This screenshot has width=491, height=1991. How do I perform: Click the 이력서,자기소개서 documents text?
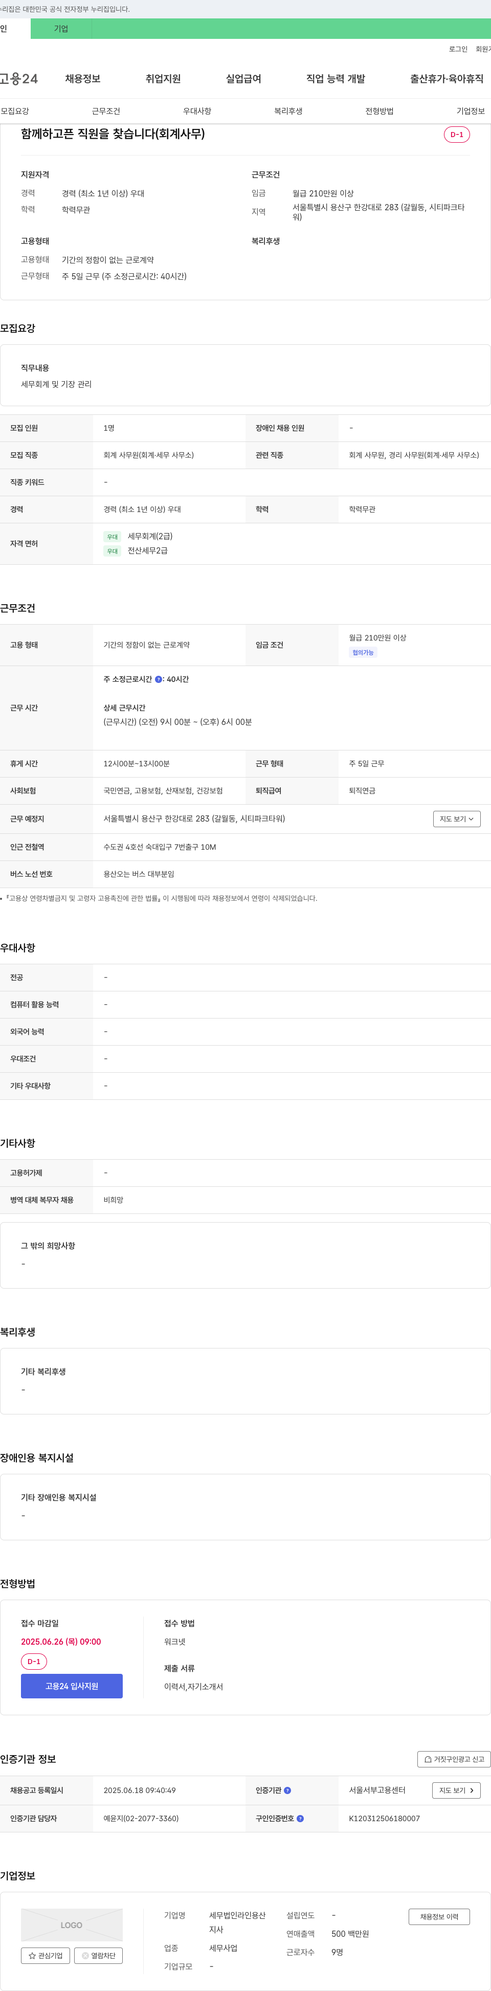pyautogui.click(x=193, y=1687)
